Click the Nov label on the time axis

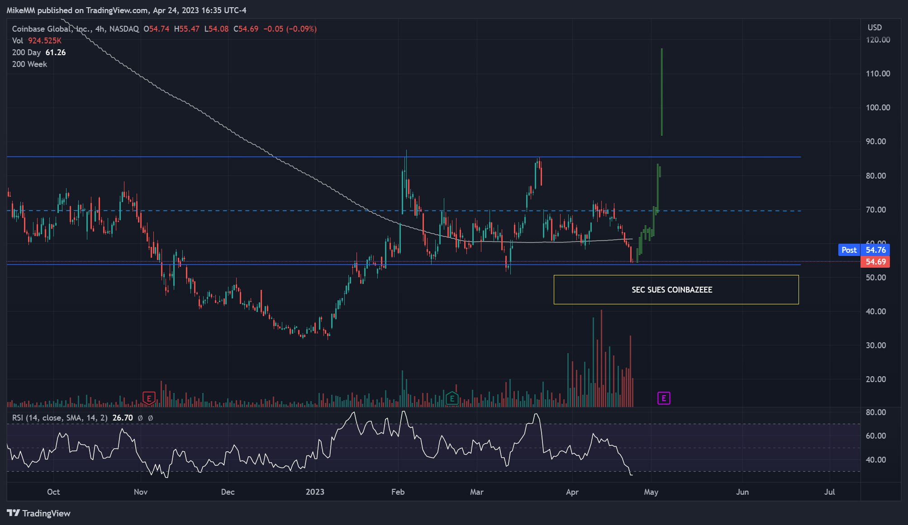pos(141,492)
